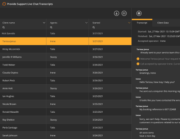Select the Claudia Ospino row
Viewport: 180px width, 139px height.
pos(66,73)
